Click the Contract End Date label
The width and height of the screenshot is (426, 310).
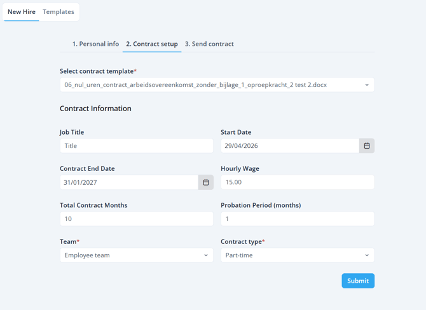[x=87, y=168]
